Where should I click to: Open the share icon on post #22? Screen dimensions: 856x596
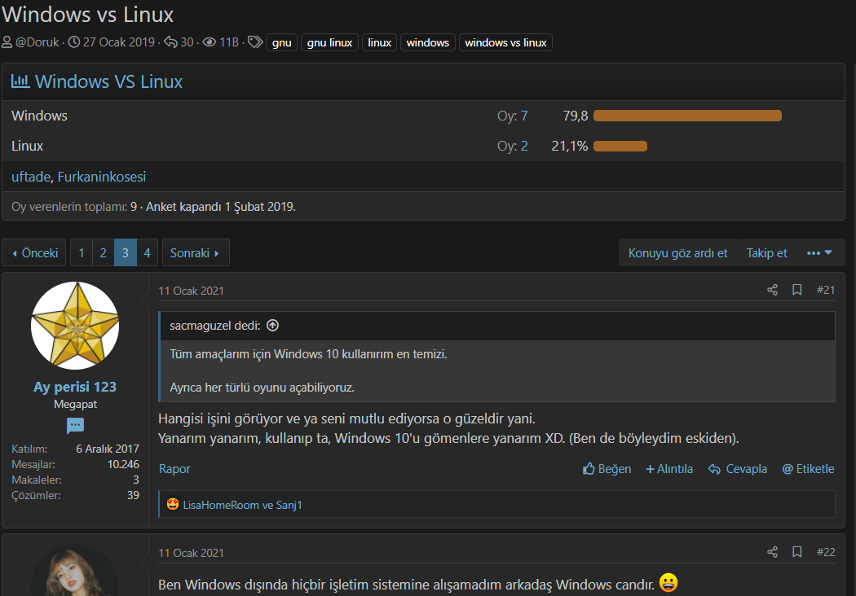click(x=772, y=552)
